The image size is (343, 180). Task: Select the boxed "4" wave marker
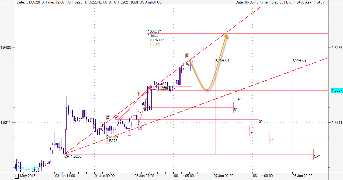(x=138, y=95)
